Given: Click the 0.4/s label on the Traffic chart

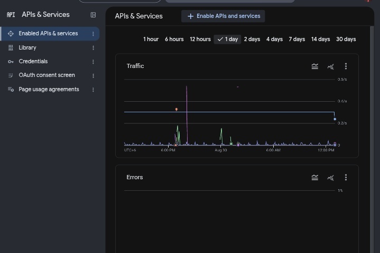Looking at the screenshot, I should pyautogui.click(x=342, y=101).
